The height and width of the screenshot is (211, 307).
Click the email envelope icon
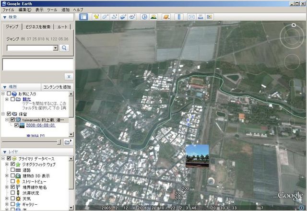191,17
